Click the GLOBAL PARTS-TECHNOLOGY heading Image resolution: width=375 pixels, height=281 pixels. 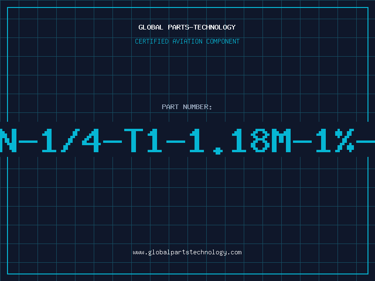[187, 27]
